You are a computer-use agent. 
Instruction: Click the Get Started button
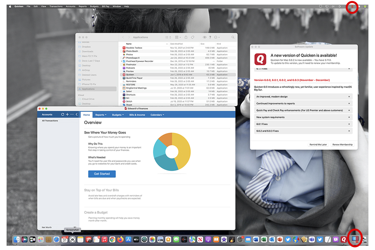[x=102, y=174]
